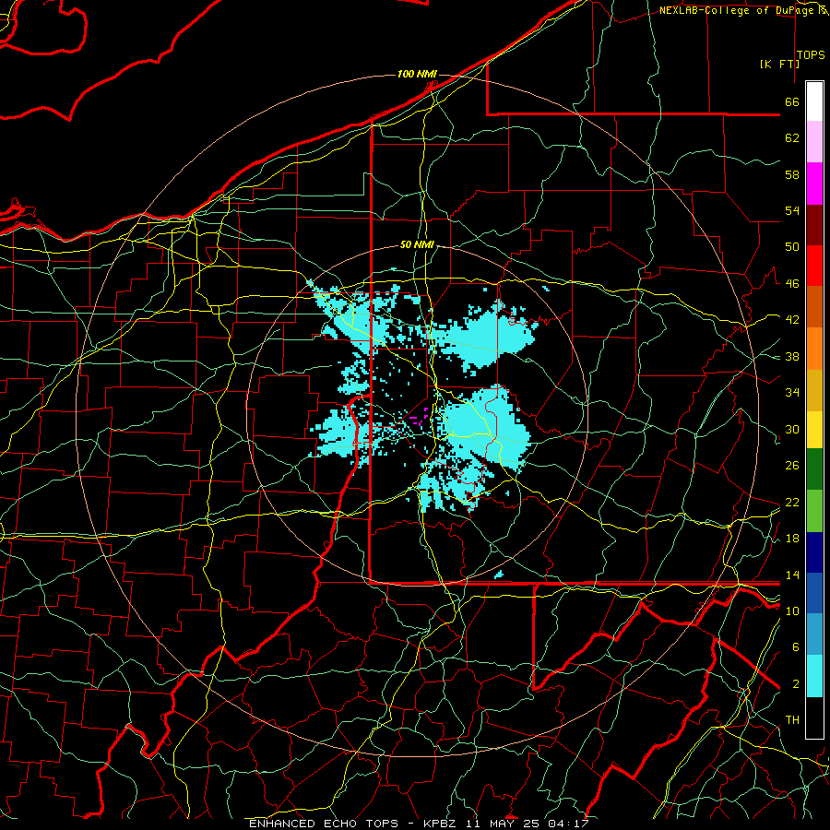Click the 66 legend value

click(792, 102)
